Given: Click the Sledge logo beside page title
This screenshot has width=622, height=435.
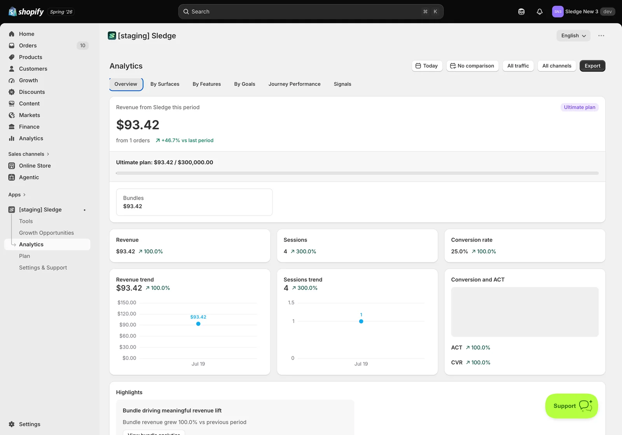Looking at the screenshot, I should tap(112, 36).
